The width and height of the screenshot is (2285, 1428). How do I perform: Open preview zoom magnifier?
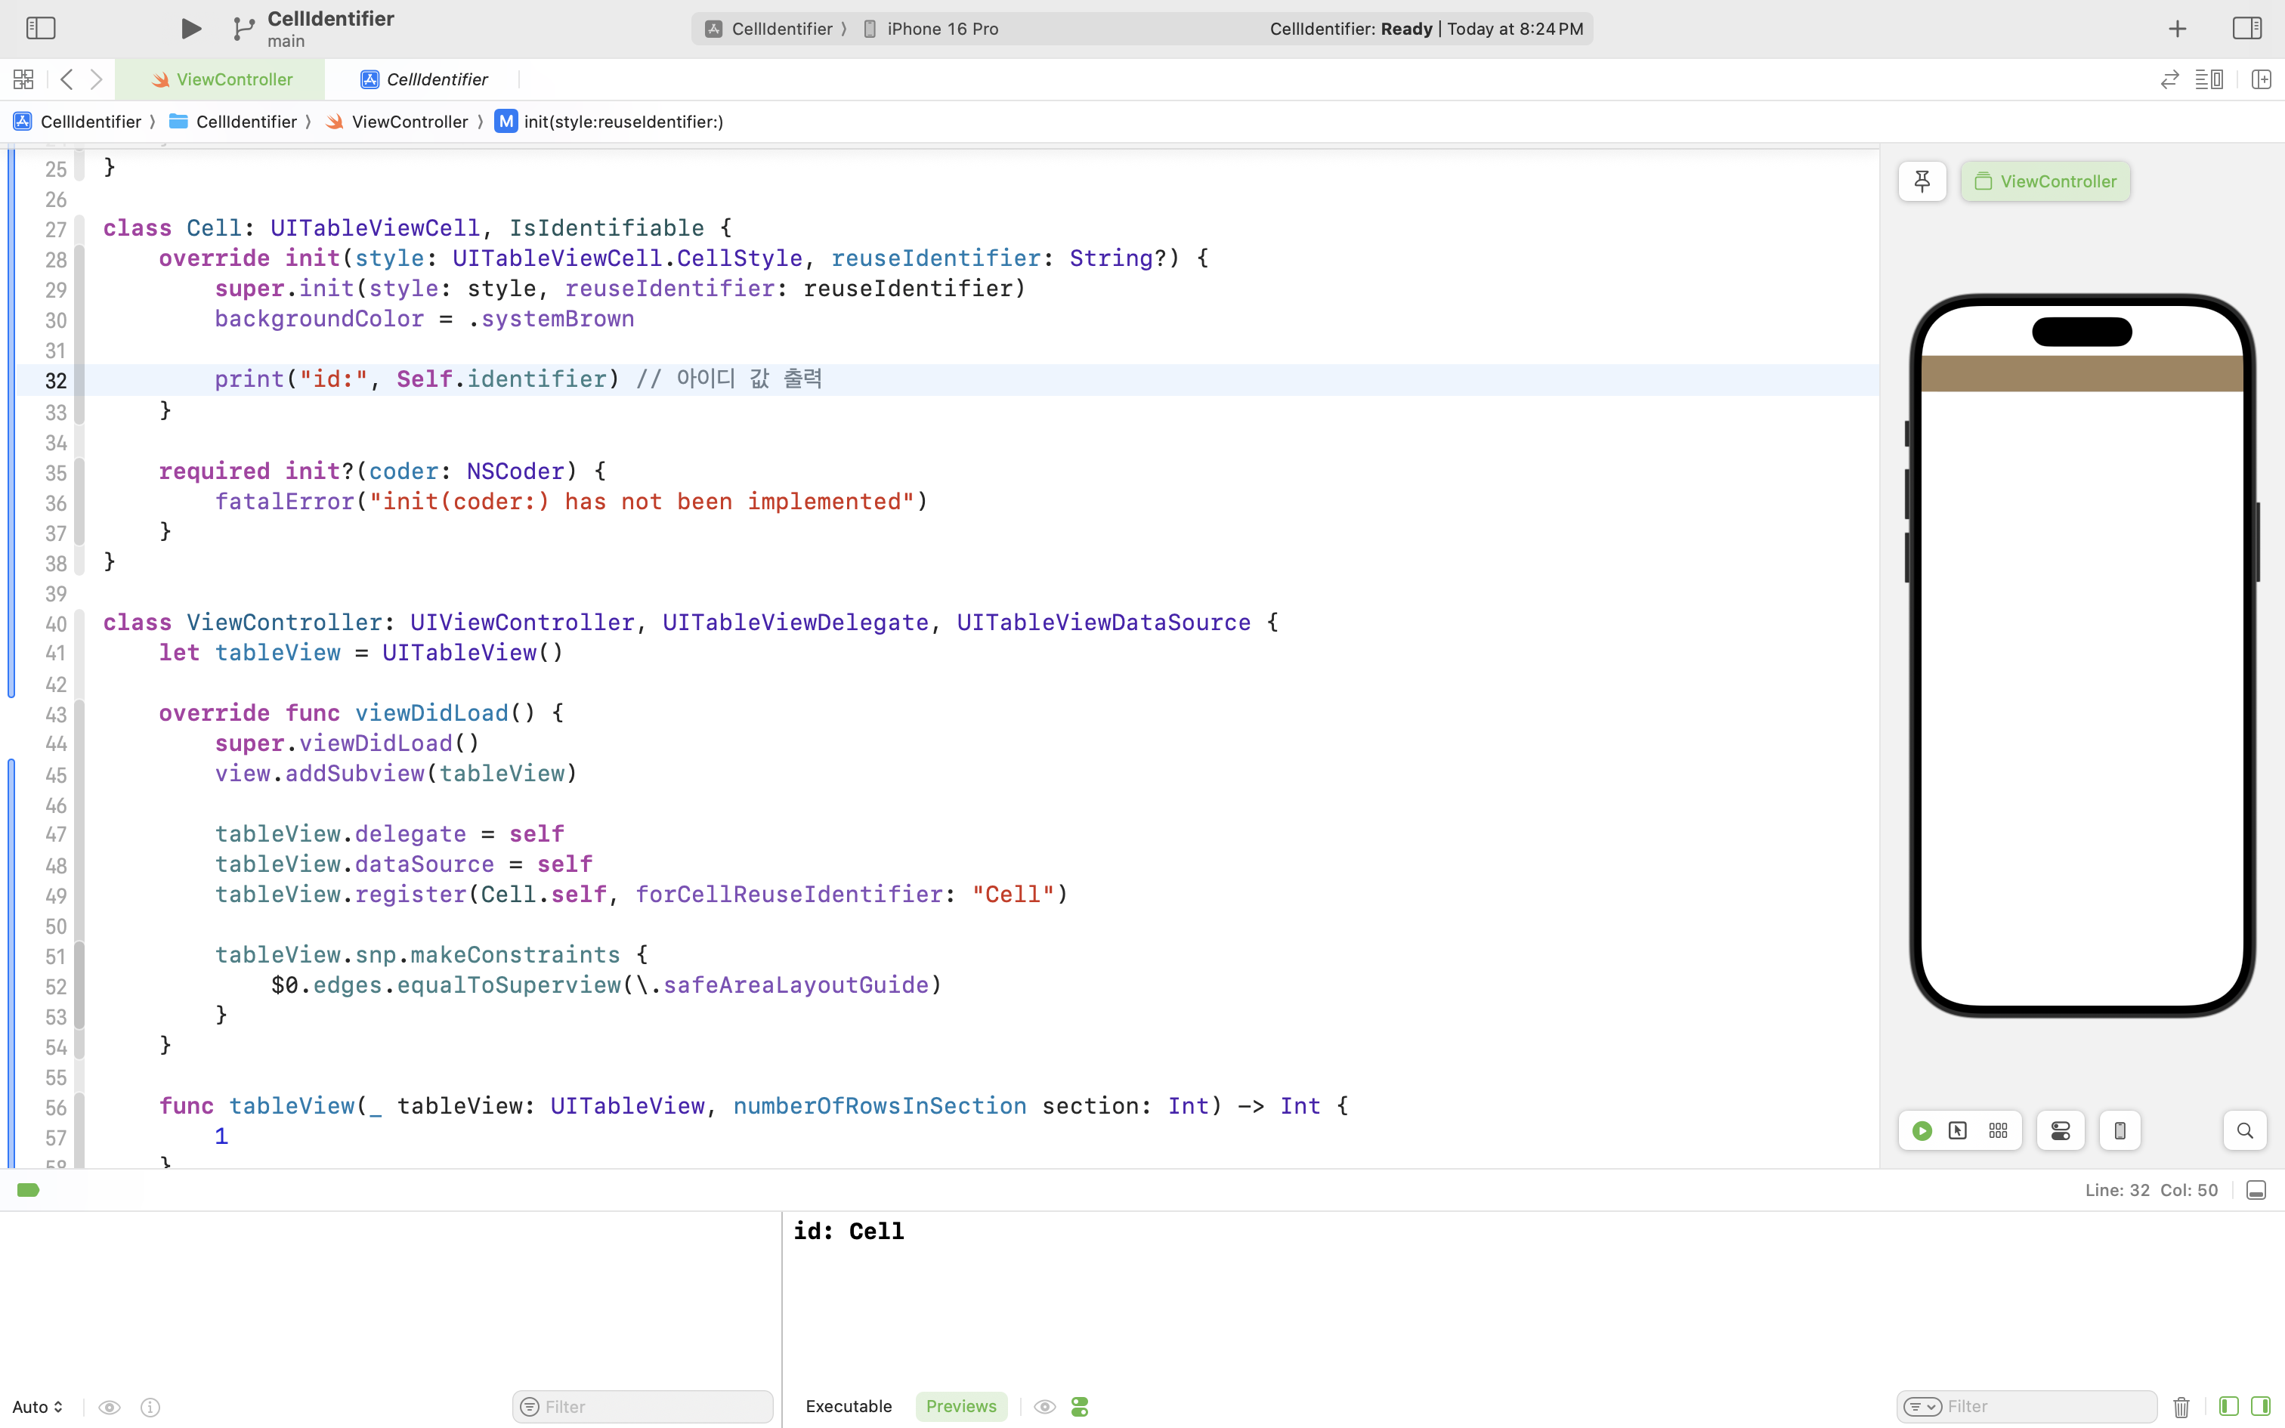coord(2244,1130)
